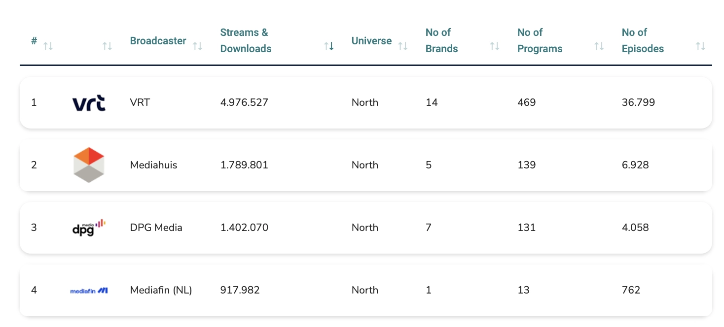Screen dimensions: 724x327
Task: Click the Mediafin logo
Action: (x=89, y=291)
